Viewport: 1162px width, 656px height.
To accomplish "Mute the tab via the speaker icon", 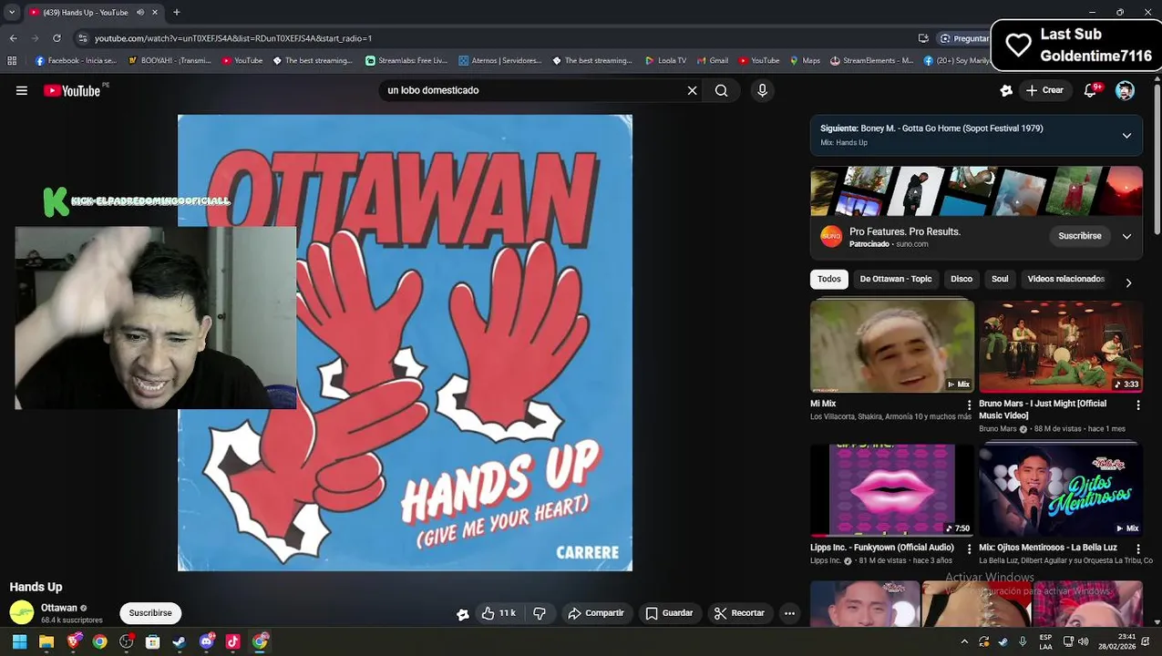I will coord(140,12).
